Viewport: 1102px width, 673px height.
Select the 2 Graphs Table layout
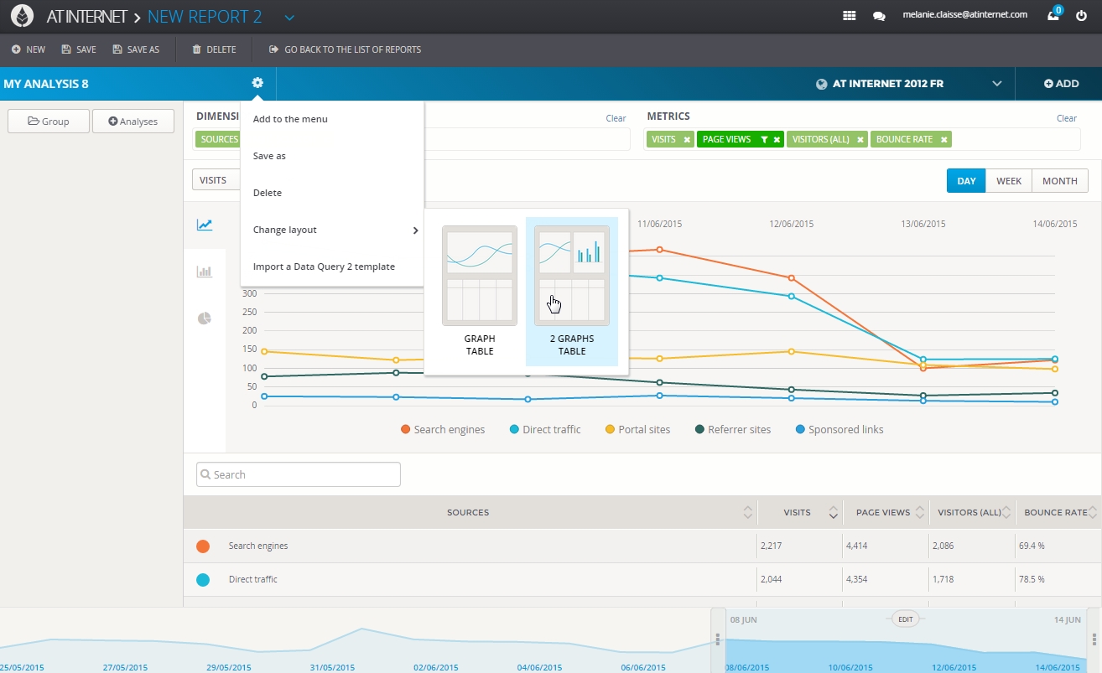coord(572,292)
